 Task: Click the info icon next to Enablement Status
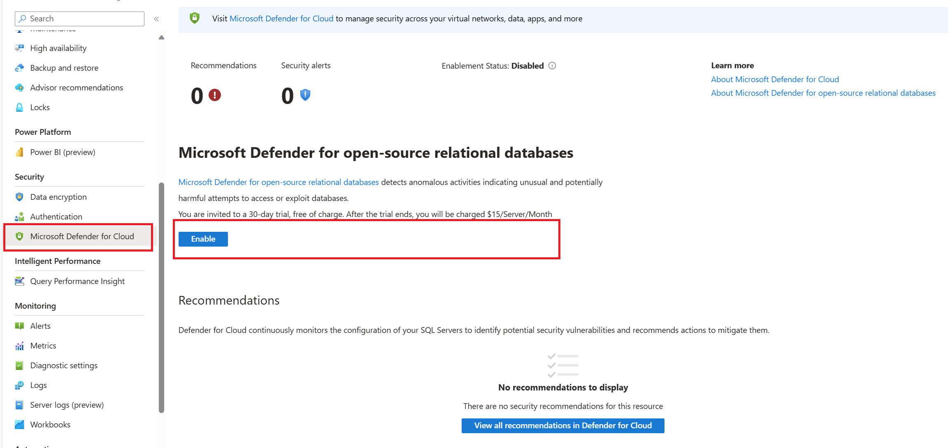point(553,65)
